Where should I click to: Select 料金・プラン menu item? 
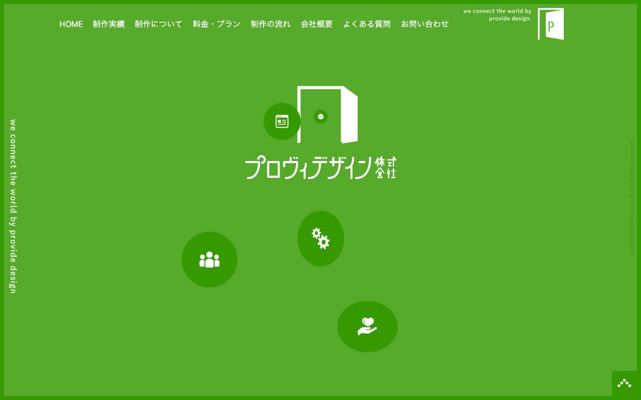point(216,24)
